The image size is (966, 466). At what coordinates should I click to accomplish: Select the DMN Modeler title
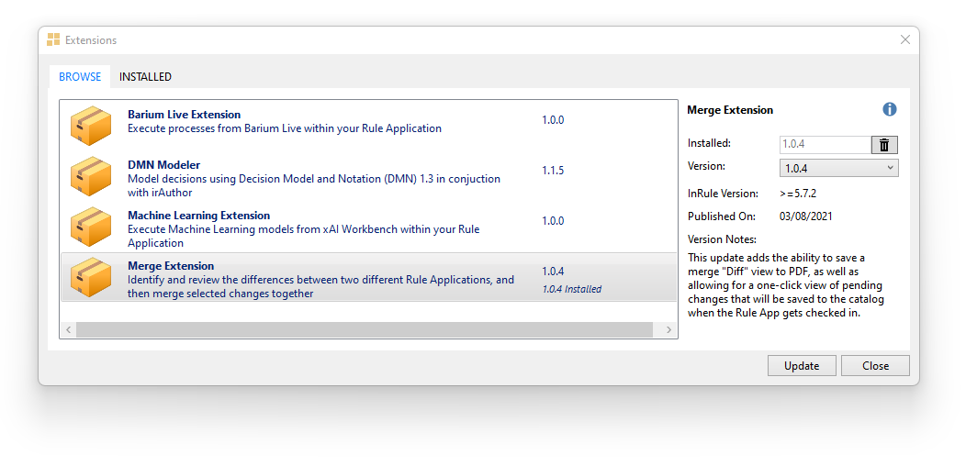(163, 165)
